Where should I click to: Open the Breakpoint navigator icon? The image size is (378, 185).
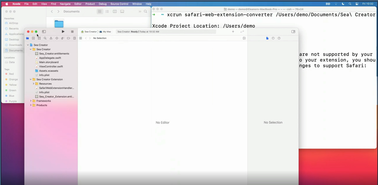68,38
